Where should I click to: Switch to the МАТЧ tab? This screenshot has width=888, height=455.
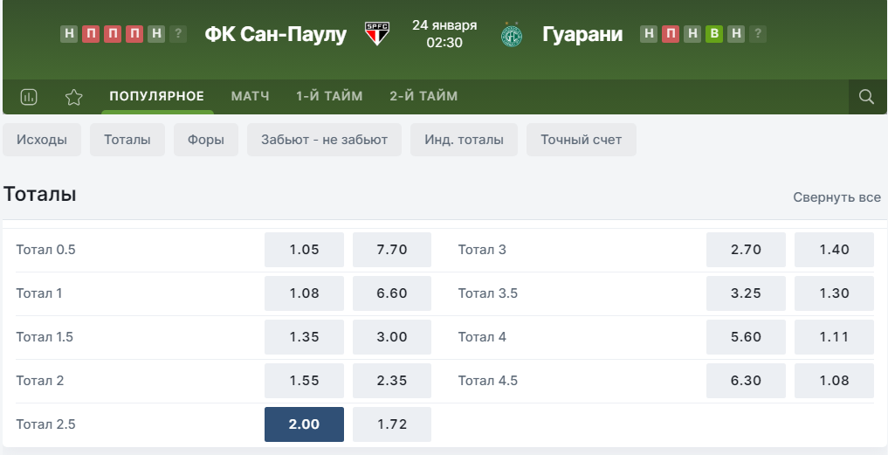click(x=250, y=96)
